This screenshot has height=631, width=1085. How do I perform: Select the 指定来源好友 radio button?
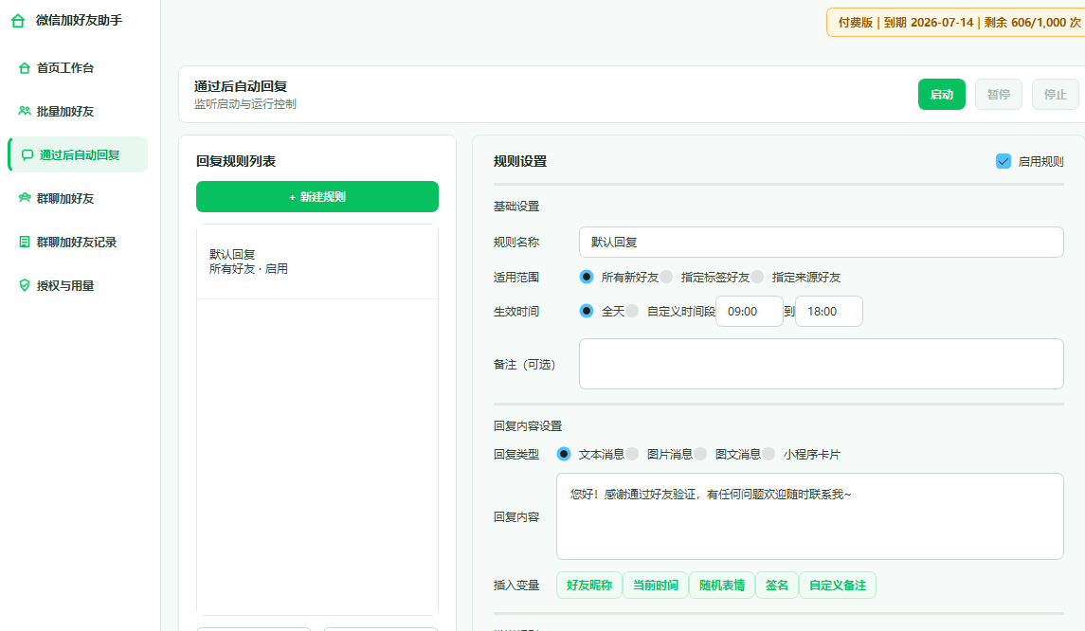tap(758, 277)
